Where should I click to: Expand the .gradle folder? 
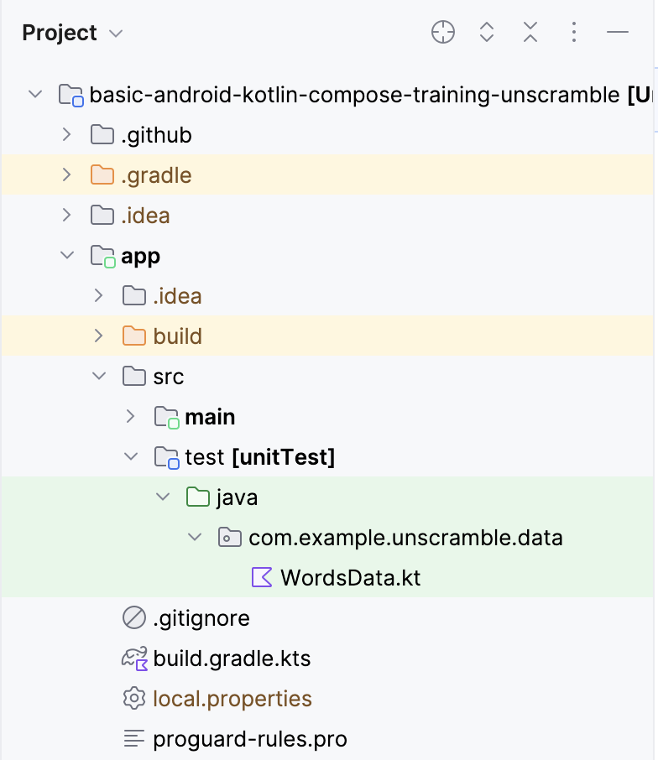pyautogui.click(x=66, y=174)
